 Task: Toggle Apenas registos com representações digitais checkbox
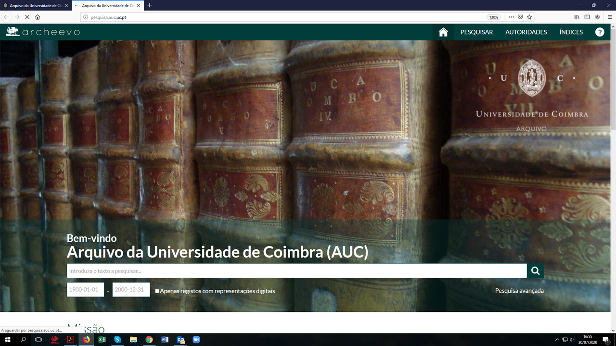coord(157,291)
